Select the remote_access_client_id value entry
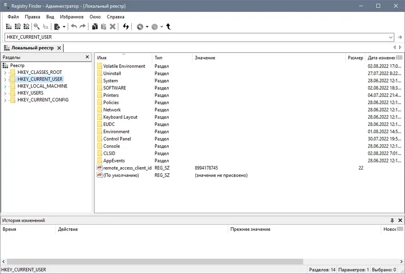This screenshot has height=274, width=405. (x=127, y=168)
